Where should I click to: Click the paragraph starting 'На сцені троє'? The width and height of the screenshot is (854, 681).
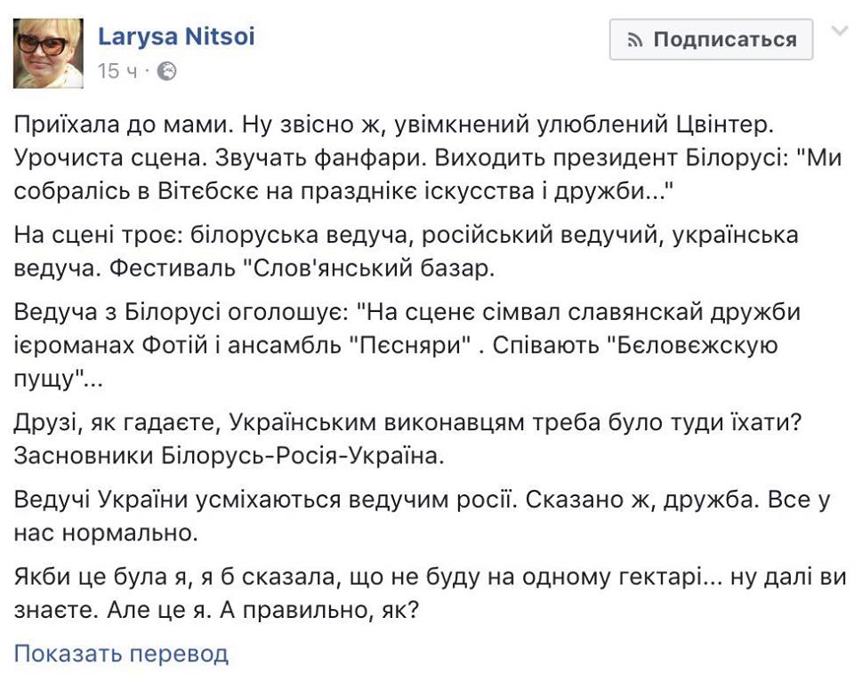pyautogui.click(x=407, y=252)
